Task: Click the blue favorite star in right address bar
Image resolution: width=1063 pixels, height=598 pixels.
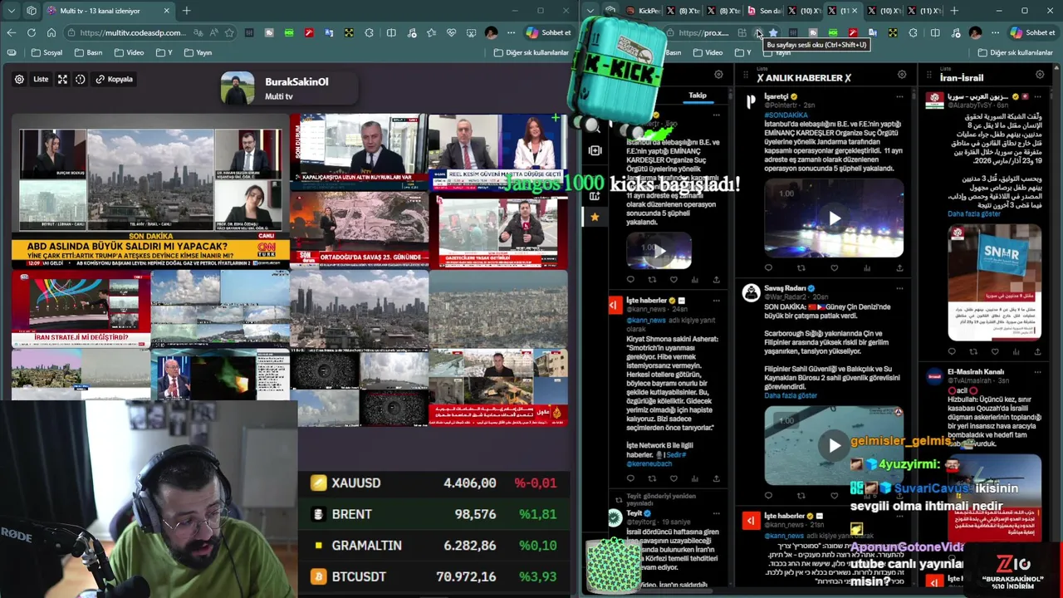Action: click(773, 32)
